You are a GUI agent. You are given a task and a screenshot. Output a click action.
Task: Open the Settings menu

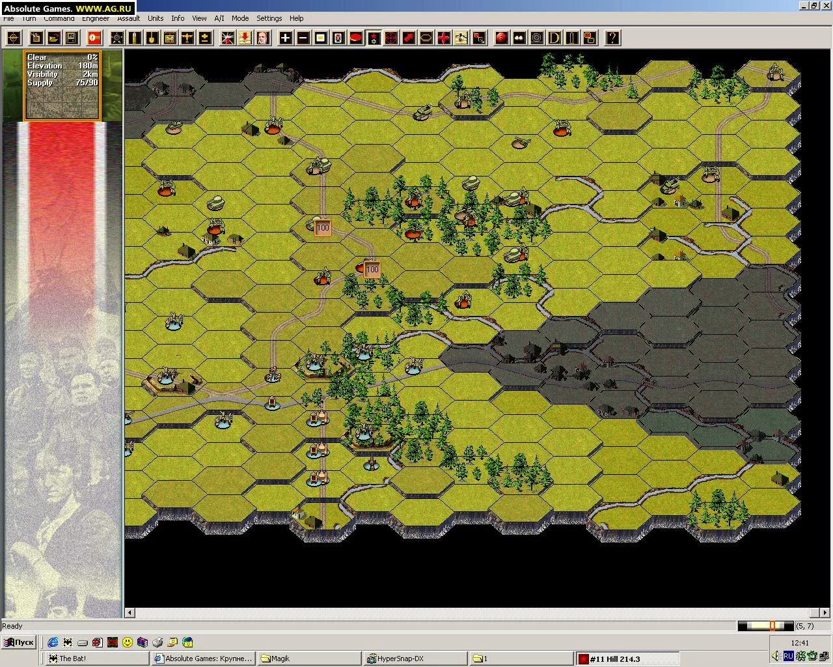269,18
